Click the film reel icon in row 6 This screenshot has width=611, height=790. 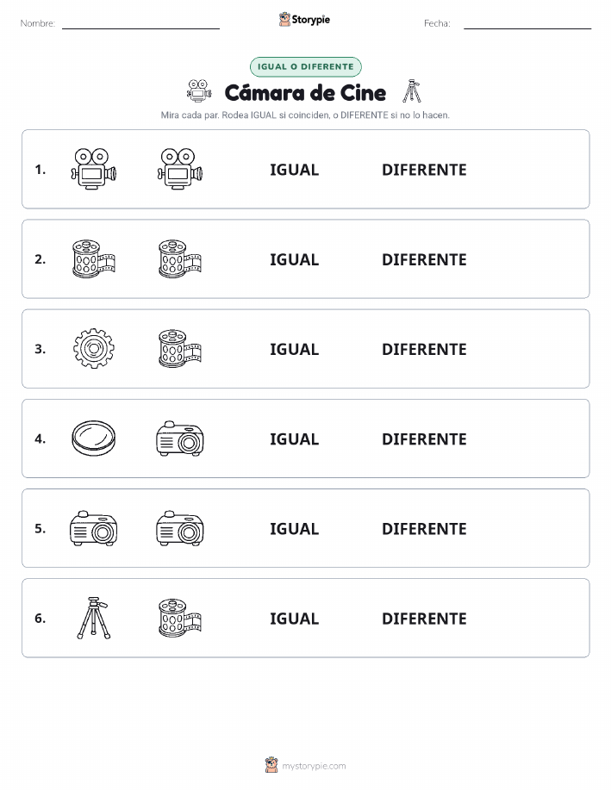180,618
